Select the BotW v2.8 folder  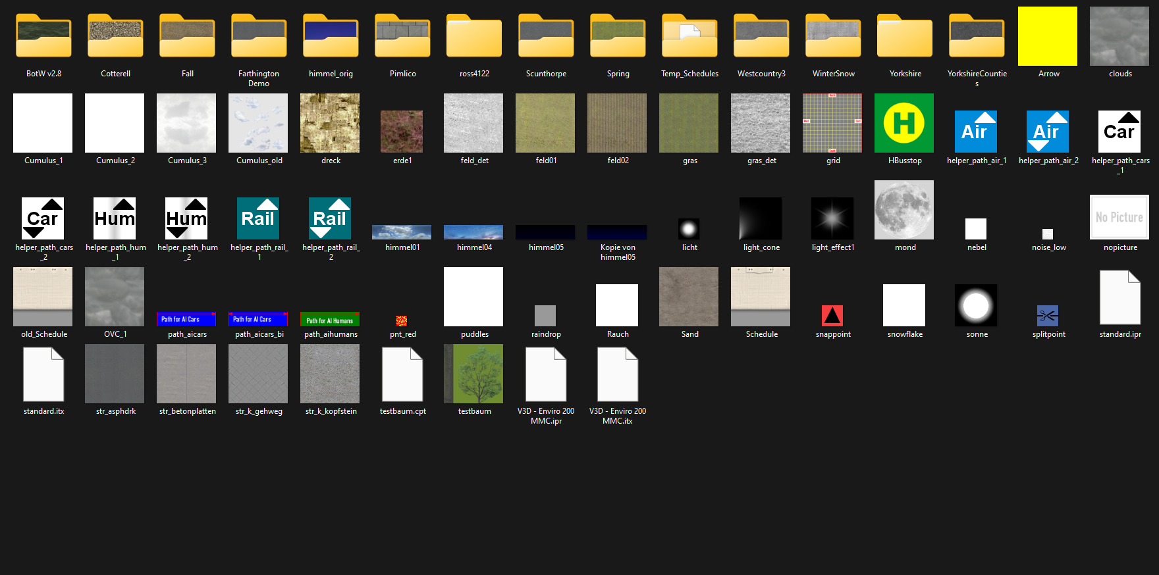coord(43,37)
